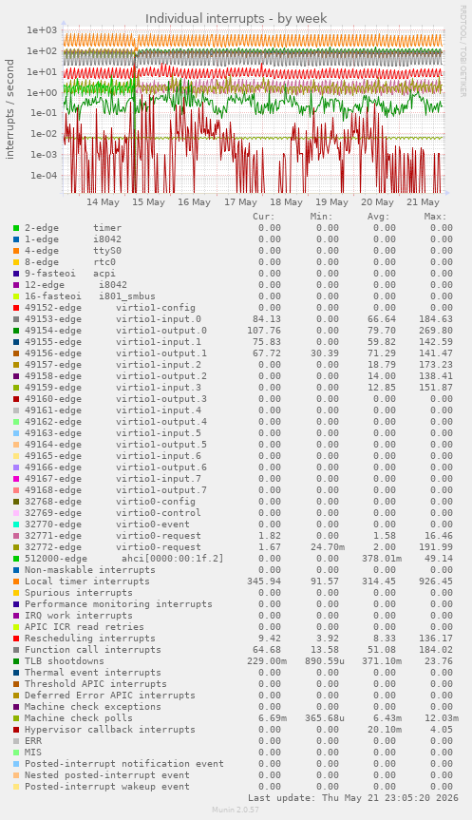Click the RRDTOOL / TOBI OETIKER vertical watermark
Viewport: 472px width, 820px height.
(x=463, y=50)
